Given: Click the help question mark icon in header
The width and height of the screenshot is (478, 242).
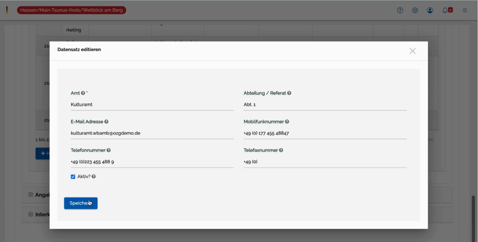Looking at the screenshot, I should click(x=400, y=10).
